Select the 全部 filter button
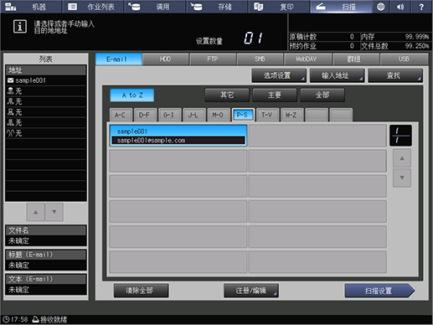 point(322,95)
